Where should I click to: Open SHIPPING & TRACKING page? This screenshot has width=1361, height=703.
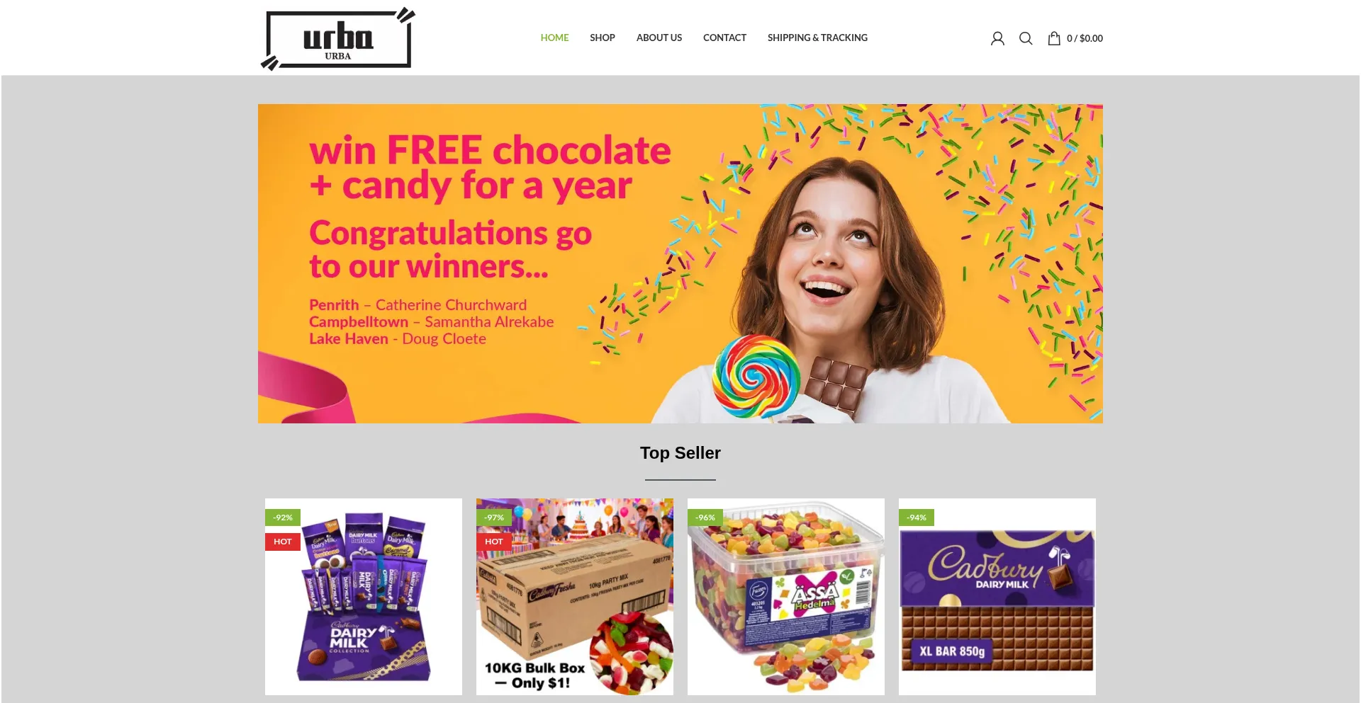coord(817,38)
